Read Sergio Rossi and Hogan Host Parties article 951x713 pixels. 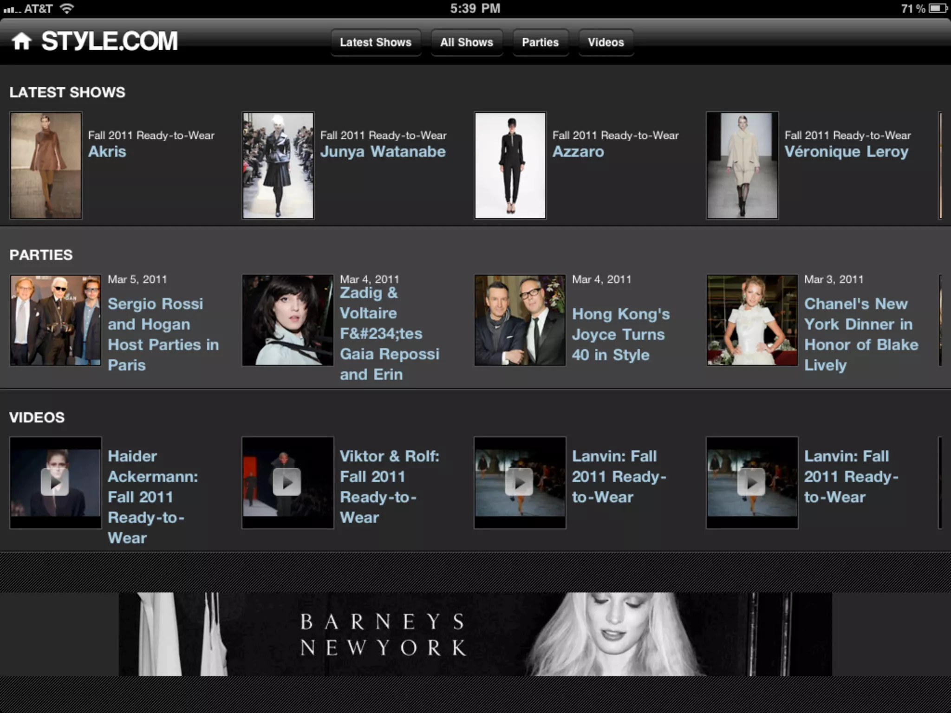163,334
